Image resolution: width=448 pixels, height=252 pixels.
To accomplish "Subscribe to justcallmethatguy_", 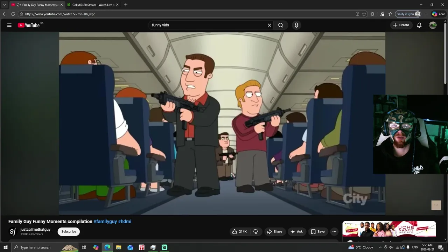I will tap(69, 232).
